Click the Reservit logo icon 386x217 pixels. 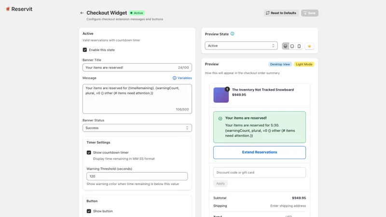click(8, 9)
